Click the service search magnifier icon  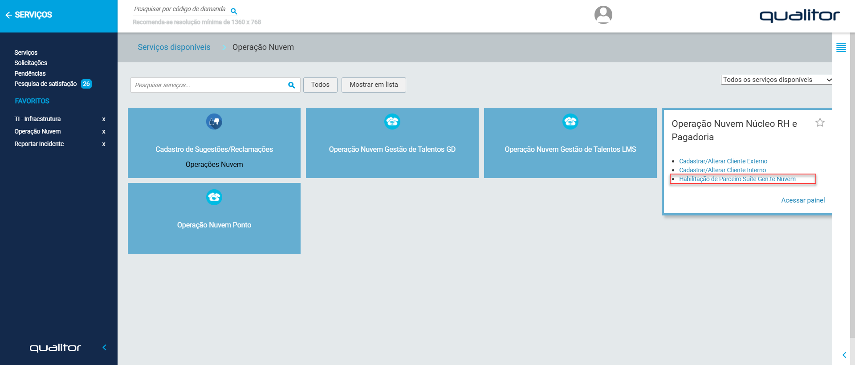[292, 85]
